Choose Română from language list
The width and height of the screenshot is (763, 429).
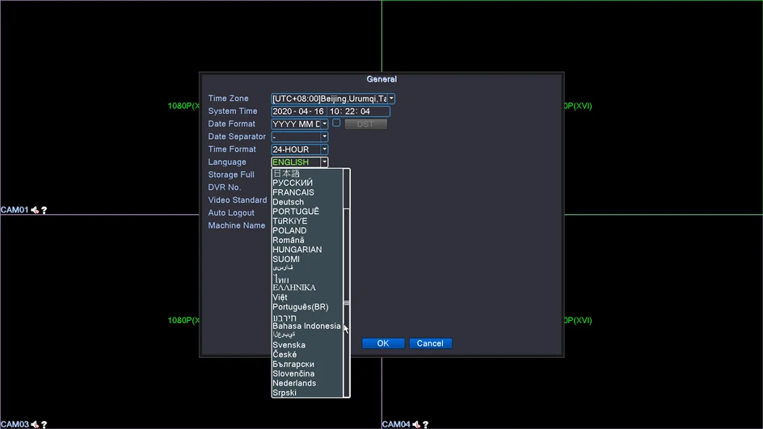(307, 240)
